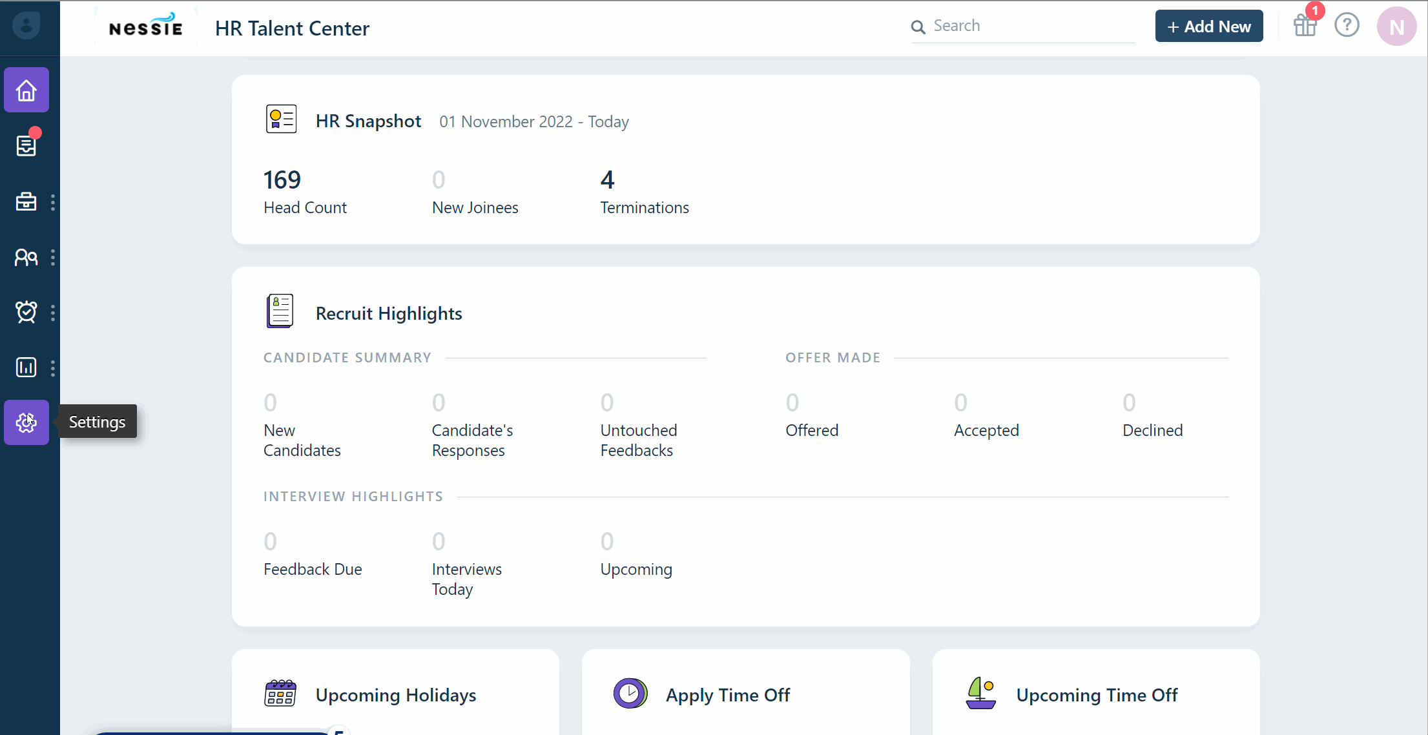Click the help question mark icon
Screen dimensions: 1428x735
(1347, 26)
